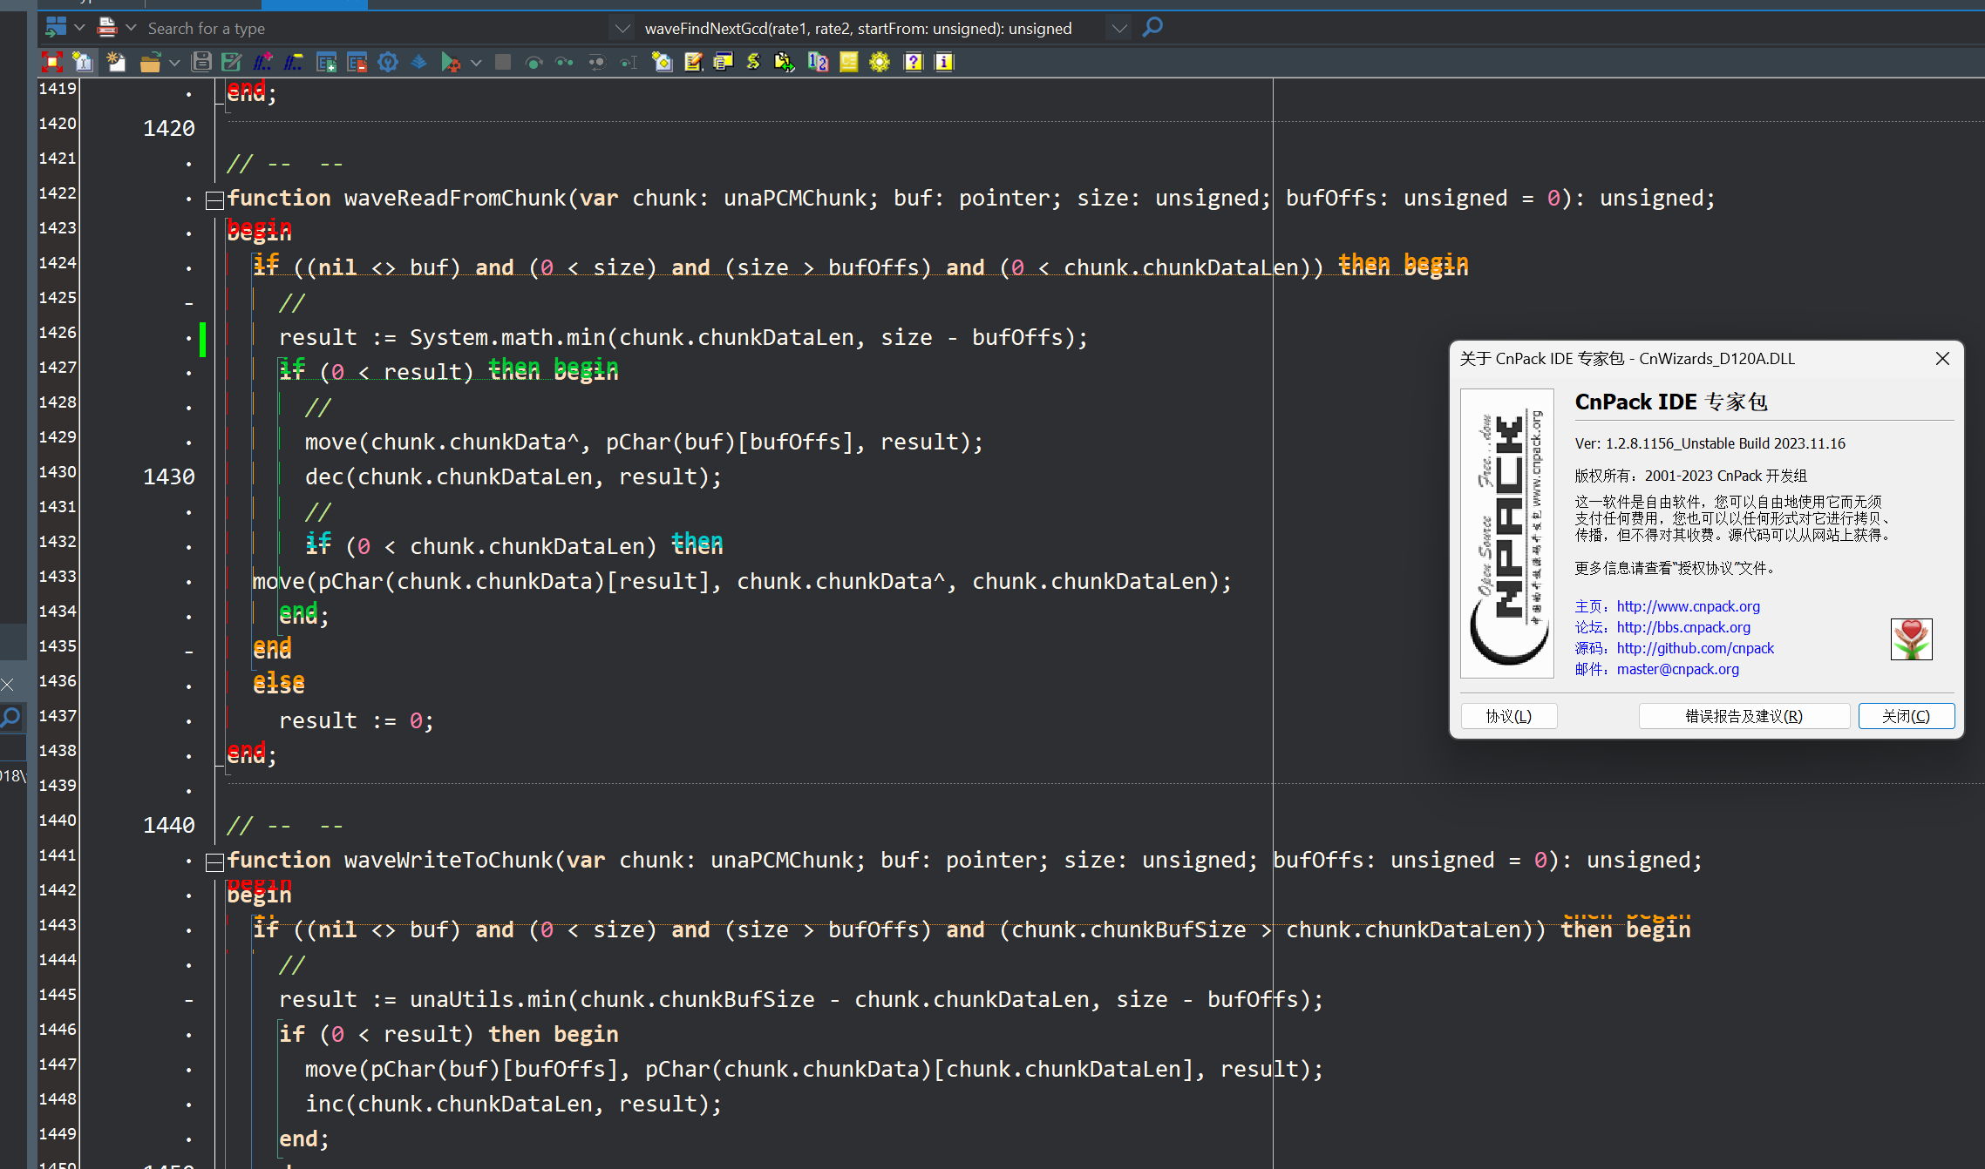
Task: Click the document with yellow diamond icon
Action: pyautogui.click(x=663, y=62)
